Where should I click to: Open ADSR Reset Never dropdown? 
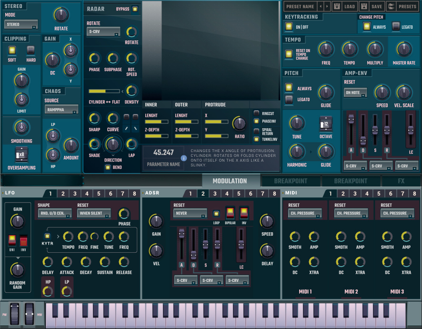pos(190,213)
